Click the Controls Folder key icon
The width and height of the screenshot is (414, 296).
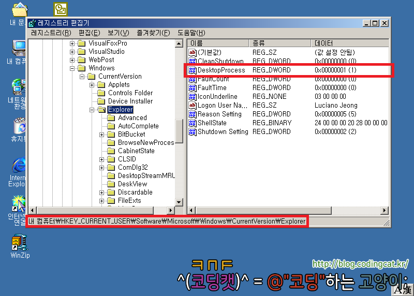(x=101, y=93)
